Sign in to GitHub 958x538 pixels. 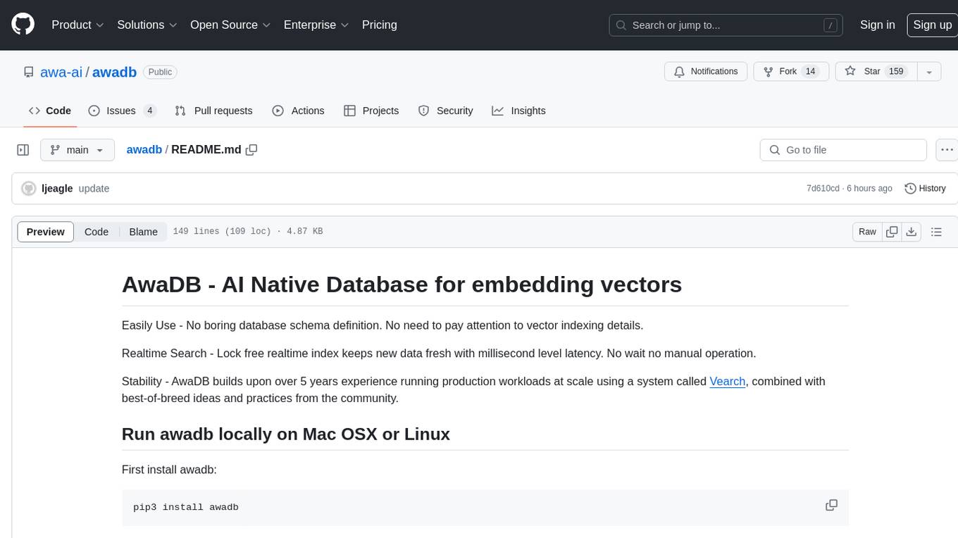tap(878, 25)
